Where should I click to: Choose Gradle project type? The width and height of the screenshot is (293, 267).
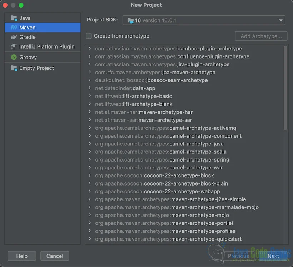click(x=43, y=37)
